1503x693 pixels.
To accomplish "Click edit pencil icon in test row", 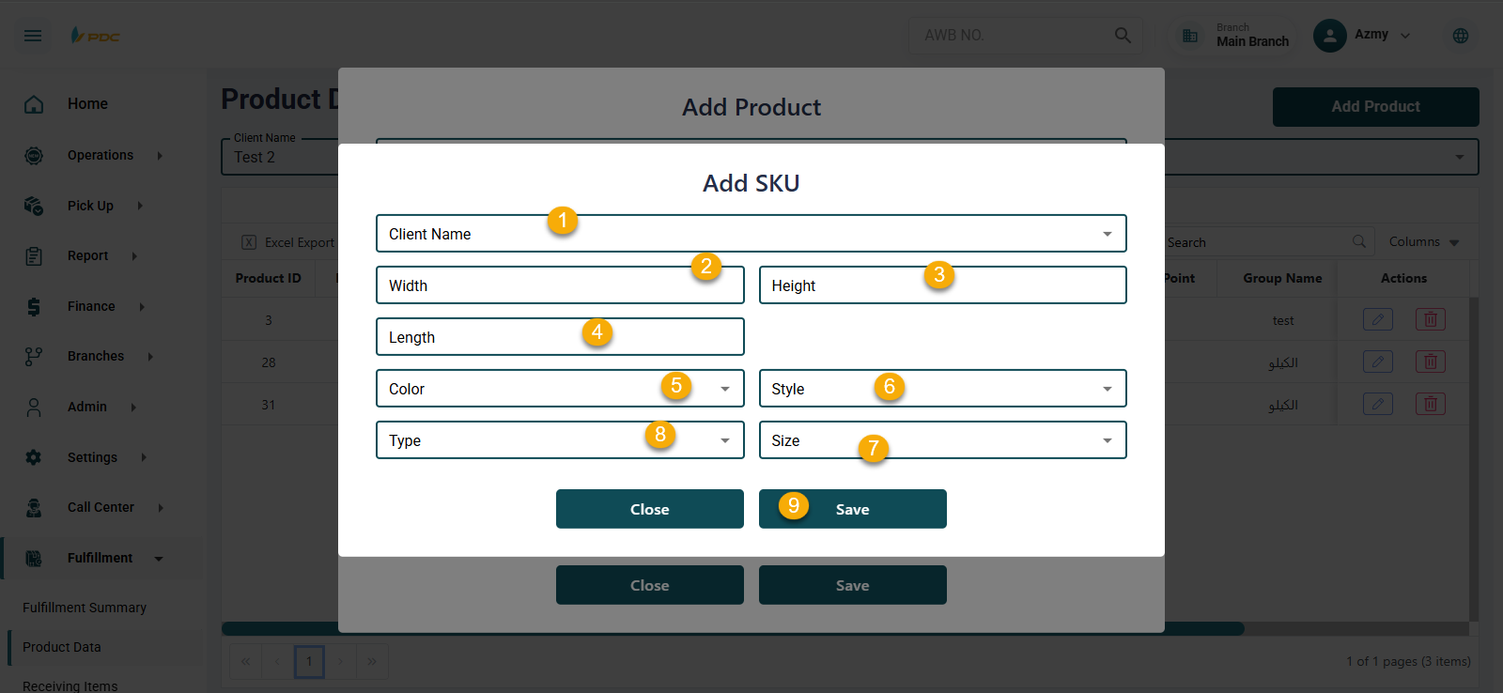I will [1378, 319].
